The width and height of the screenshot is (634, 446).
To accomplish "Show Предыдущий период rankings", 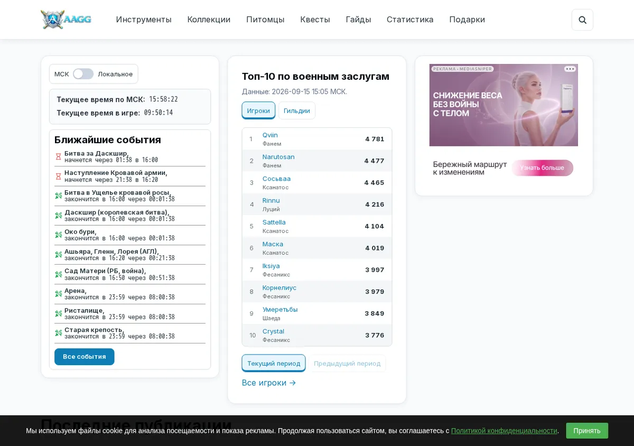I will [347, 364].
